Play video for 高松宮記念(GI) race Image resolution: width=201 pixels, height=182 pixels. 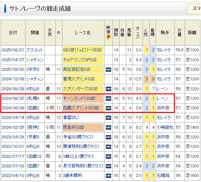[108, 69]
